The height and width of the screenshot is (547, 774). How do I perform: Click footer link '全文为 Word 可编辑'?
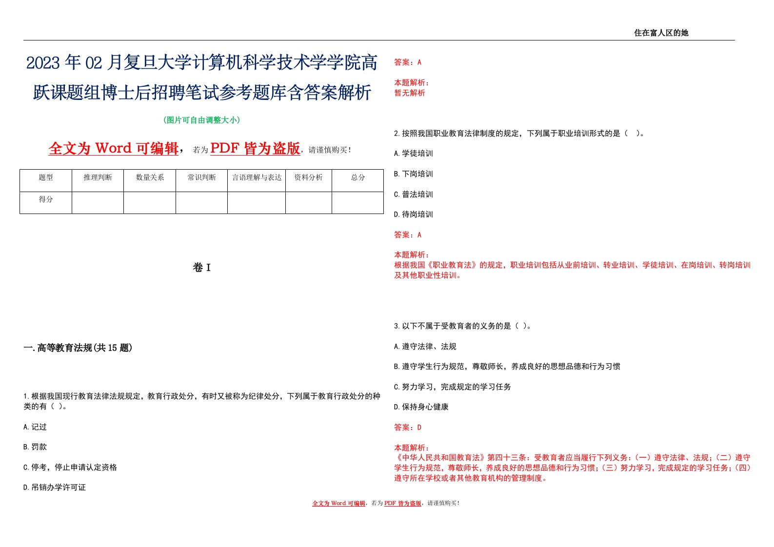point(338,503)
